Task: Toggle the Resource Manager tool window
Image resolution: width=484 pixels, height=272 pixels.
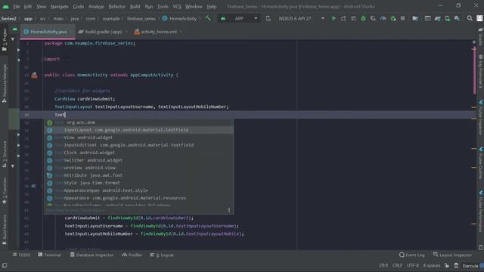Action: [5, 83]
